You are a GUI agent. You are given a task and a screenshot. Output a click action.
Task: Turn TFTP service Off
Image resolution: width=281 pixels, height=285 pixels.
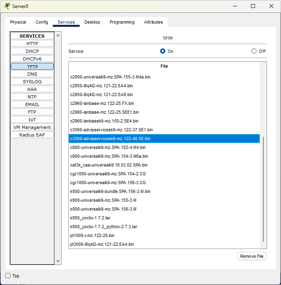254,51
